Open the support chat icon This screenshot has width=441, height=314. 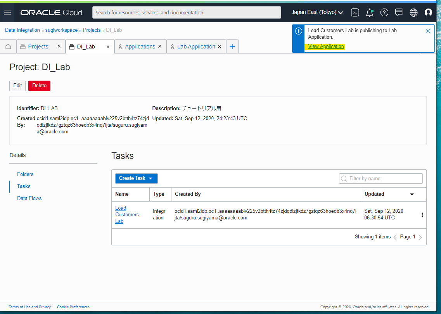pos(399,12)
